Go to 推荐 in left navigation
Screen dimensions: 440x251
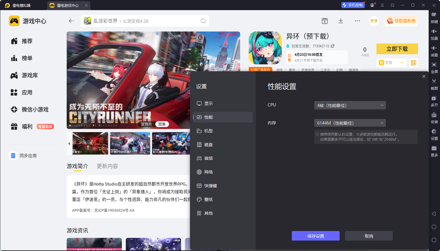tap(22, 41)
